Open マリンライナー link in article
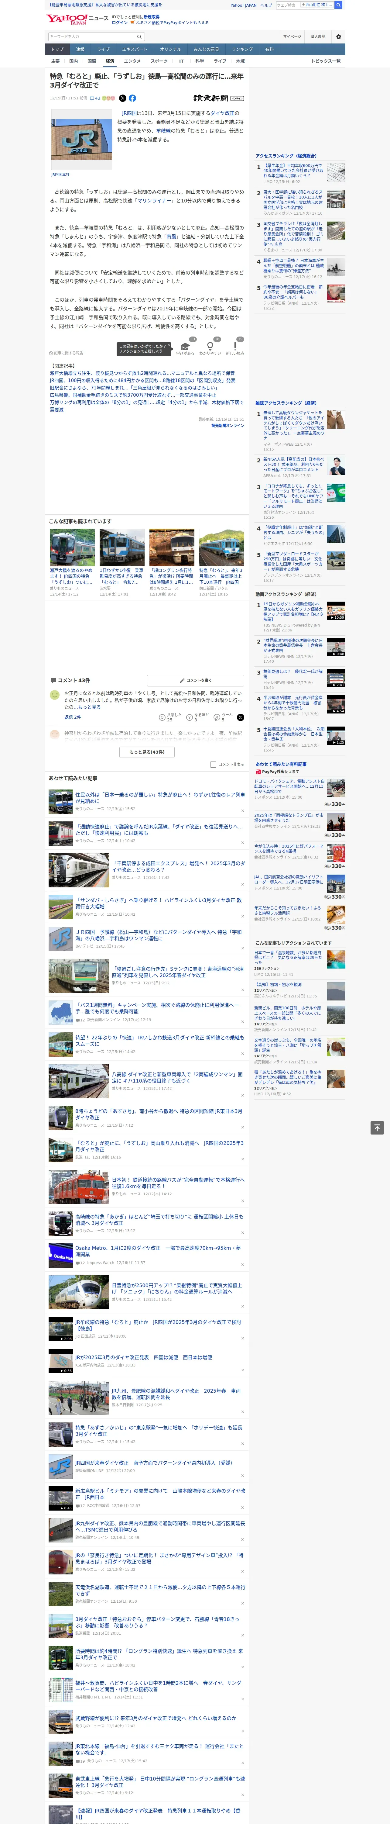Screen dimensions: 390x1824 point(155,200)
